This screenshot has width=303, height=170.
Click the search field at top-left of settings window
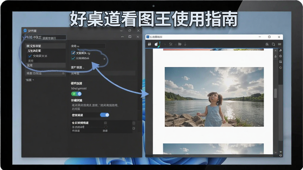[x=45, y=37]
